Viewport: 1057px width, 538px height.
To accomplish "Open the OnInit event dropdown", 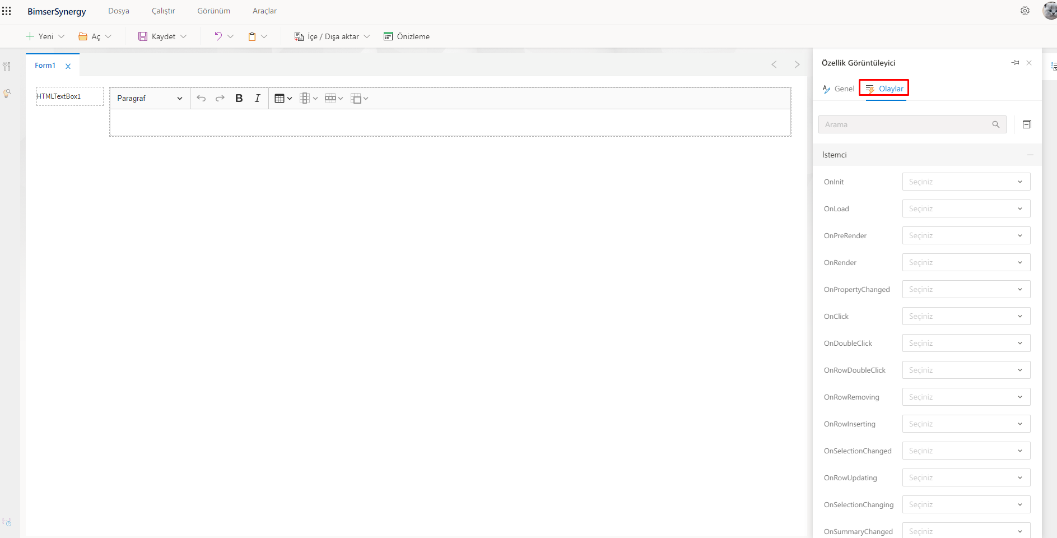I will (966, 182).
